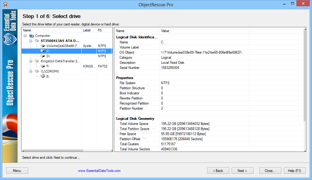Click the Partition Number row

[209, 108]
